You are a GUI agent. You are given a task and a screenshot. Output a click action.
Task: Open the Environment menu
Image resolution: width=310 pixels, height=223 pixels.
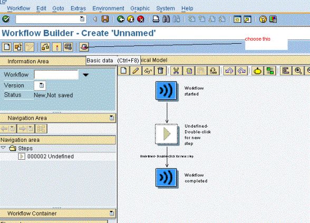point(108,8)
